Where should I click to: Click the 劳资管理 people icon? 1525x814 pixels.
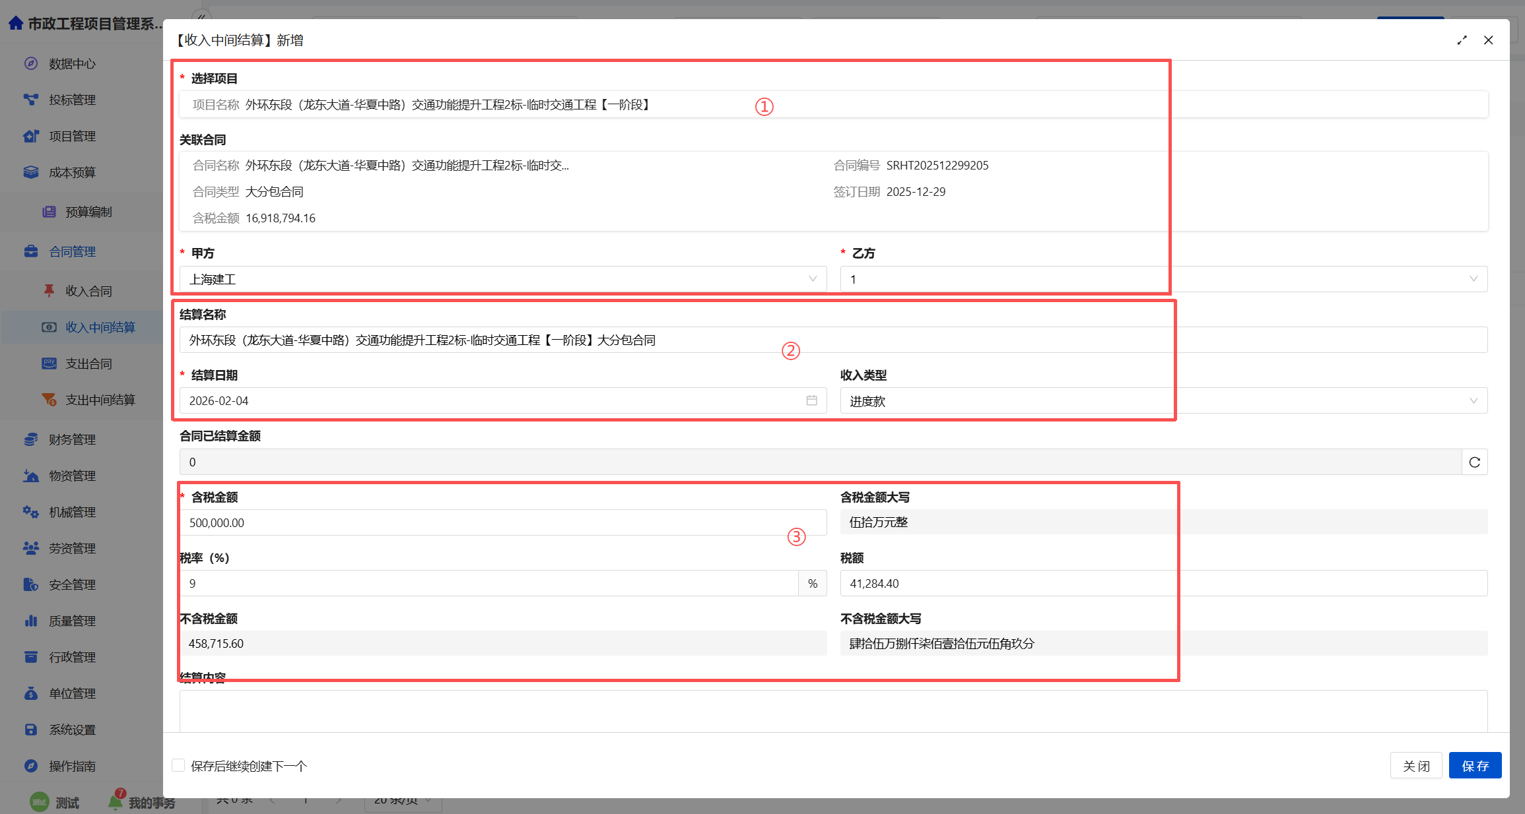click(x=31, y=548)
